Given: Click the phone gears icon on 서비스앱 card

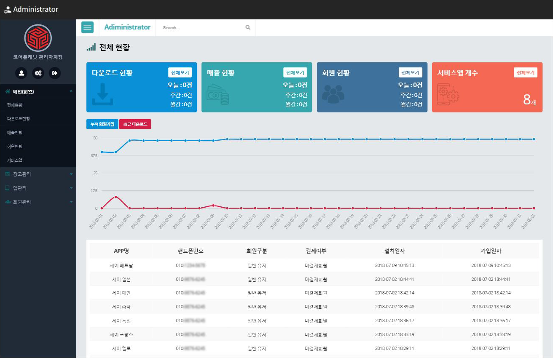Looking at the screenshot, I should (x=448, y=94).
